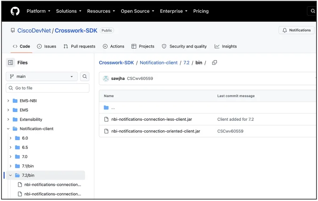
Task: Expand the 6.5 folder chevron
Action: pos(11,147)
